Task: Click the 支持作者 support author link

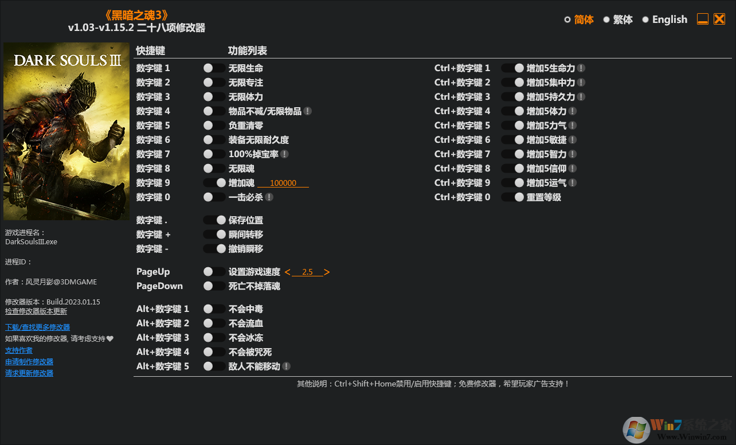Action: click(x=18, y=350)
